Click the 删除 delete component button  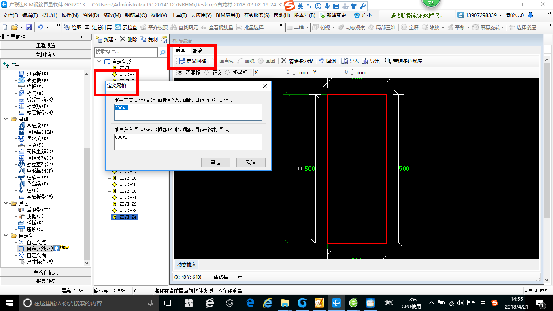[128, 39]
